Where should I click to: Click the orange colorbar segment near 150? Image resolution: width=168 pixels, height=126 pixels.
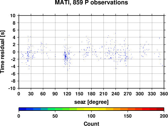(124, 109)
